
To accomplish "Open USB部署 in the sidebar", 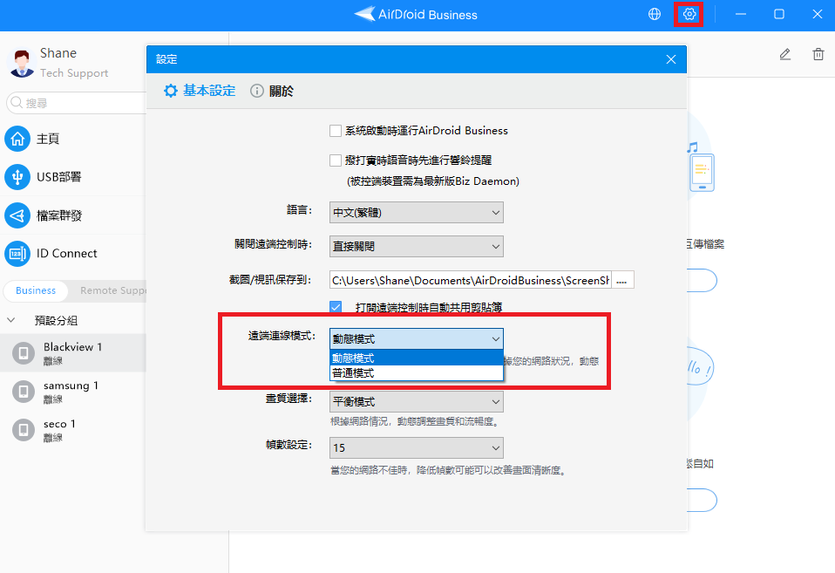I will 72,177.
